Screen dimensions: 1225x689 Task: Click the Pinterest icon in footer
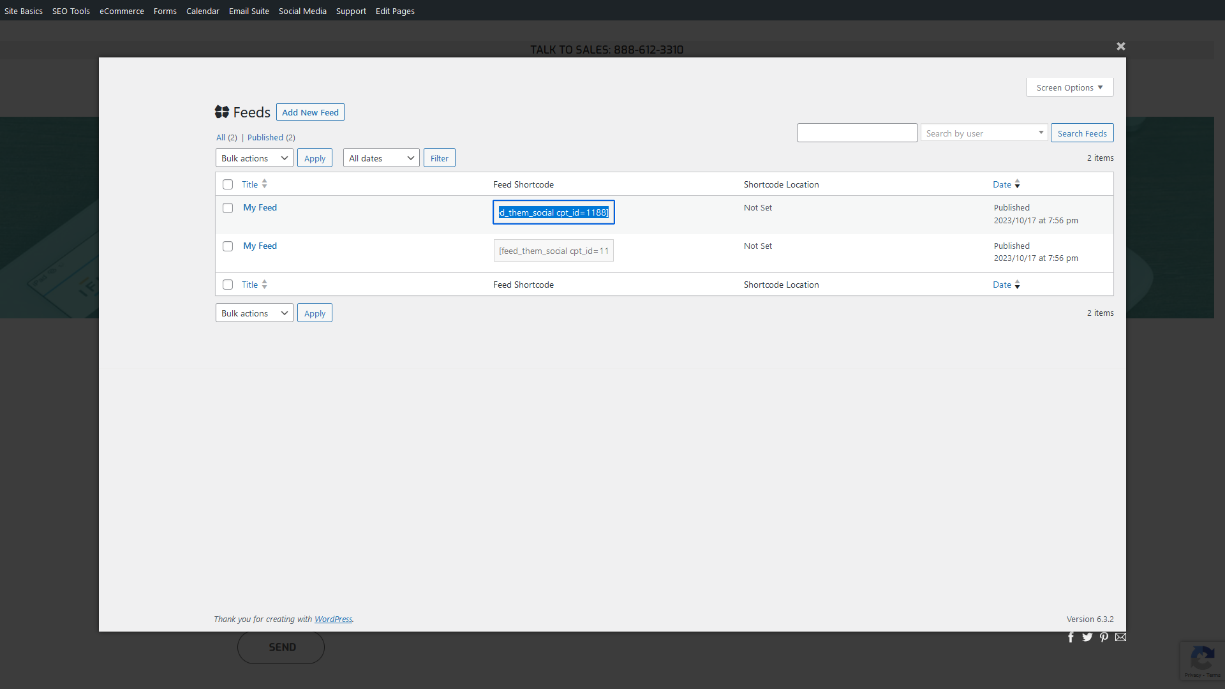click(x=1104, y=637)
